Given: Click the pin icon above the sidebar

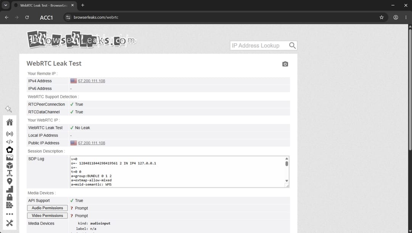Looking at the screenshot, I should 8,109.
